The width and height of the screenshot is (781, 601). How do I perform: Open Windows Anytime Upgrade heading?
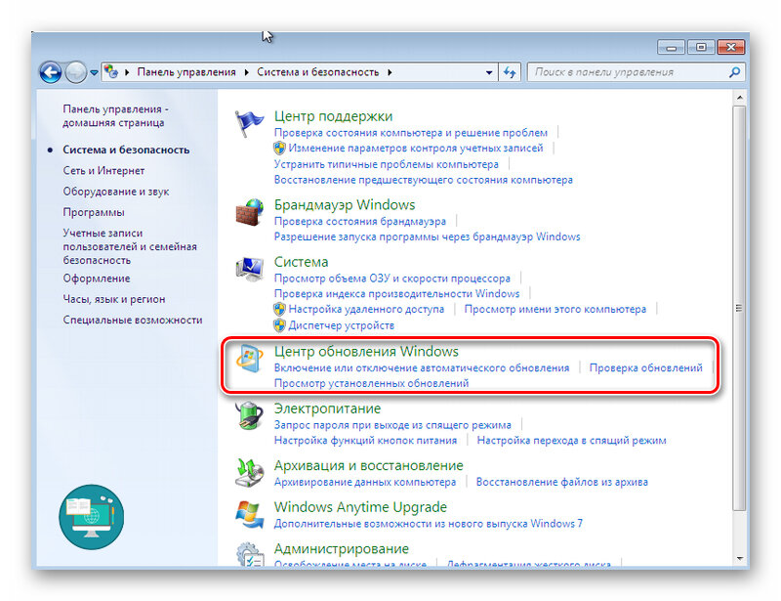pyautogui.click(x=360, y=507)
